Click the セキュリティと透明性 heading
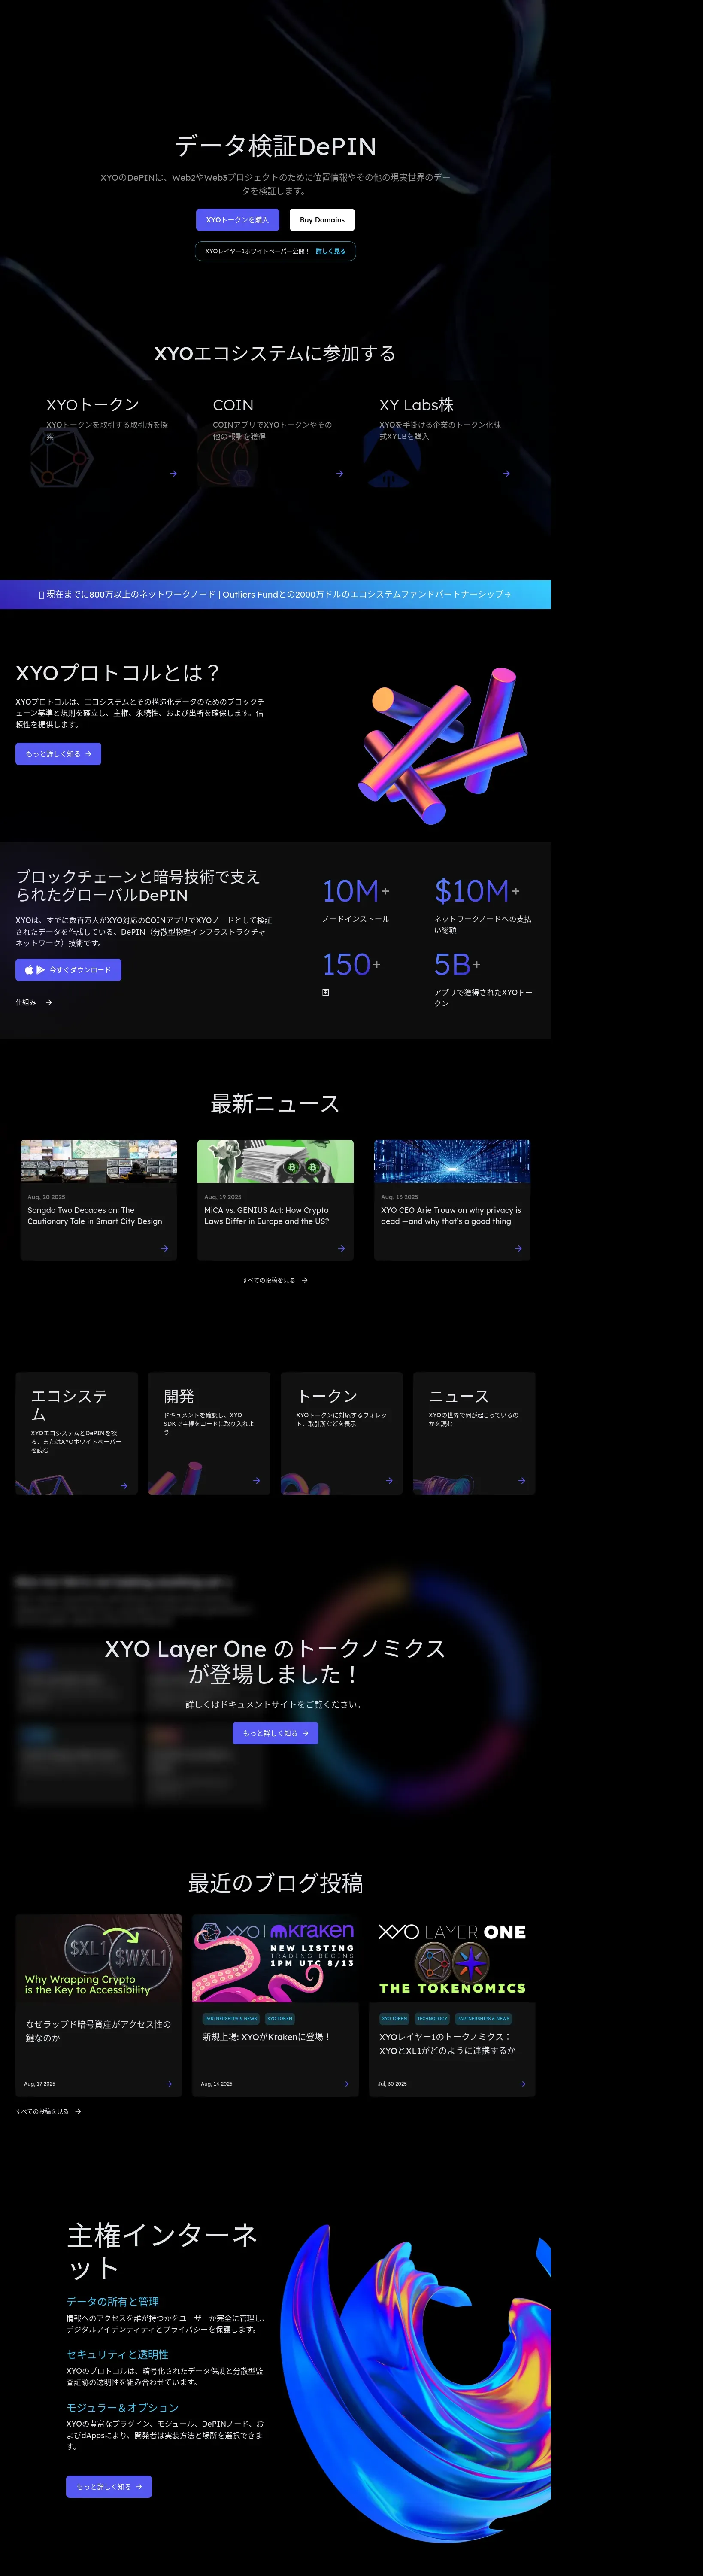Image resolution: width=703 pixels, height=2576 pixels. pos(117,2354)
